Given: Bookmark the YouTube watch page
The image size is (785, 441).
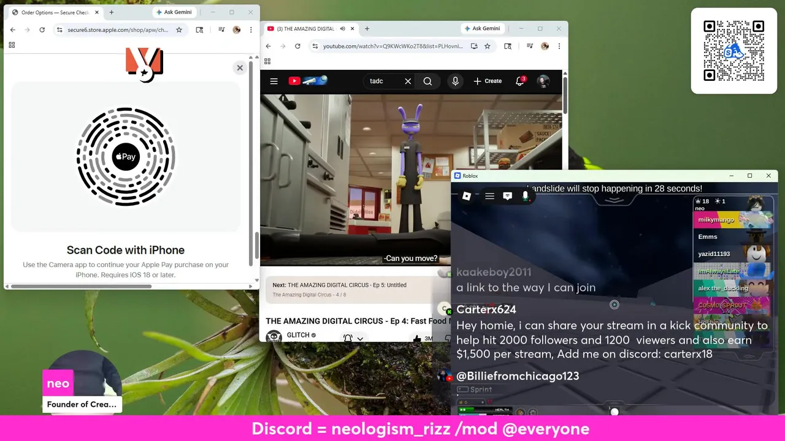Looking at the screenshot, I should tap(487, 46).
